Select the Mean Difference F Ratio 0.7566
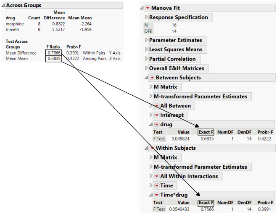The height and width of the screenshot is (214, 277). tap(54, 53)
